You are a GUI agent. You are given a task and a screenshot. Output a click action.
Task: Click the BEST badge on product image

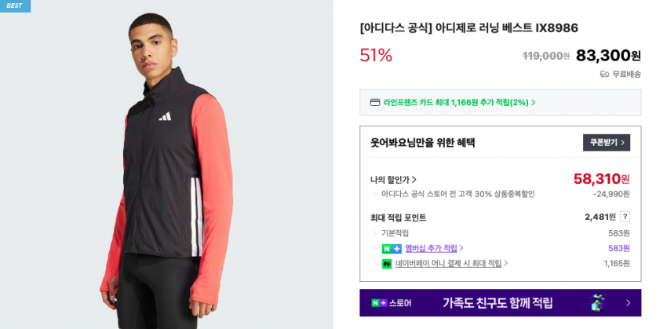pos(15,6)
